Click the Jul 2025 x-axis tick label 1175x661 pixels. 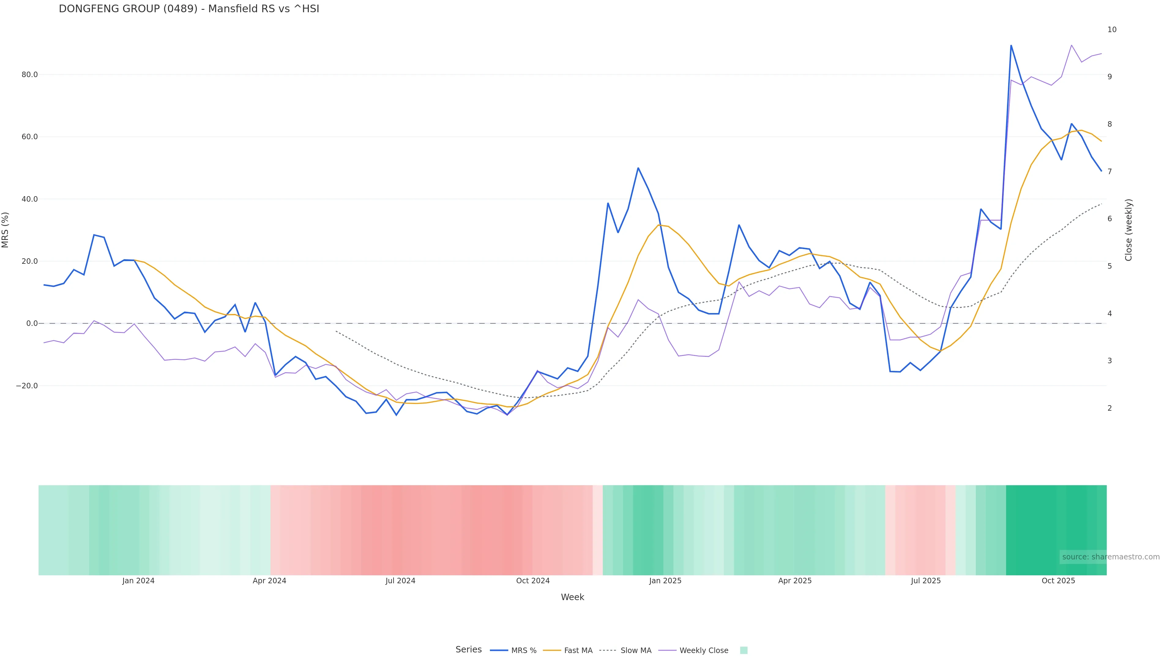click(926, 581)
